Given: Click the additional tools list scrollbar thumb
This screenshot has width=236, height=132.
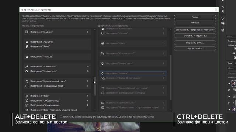Looking at the screenshot, I should tap(170, 77).
